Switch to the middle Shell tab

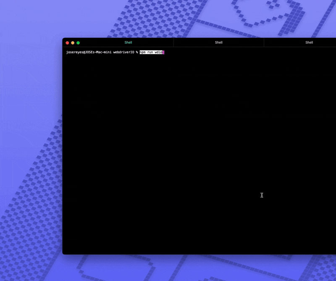point(218,42)
